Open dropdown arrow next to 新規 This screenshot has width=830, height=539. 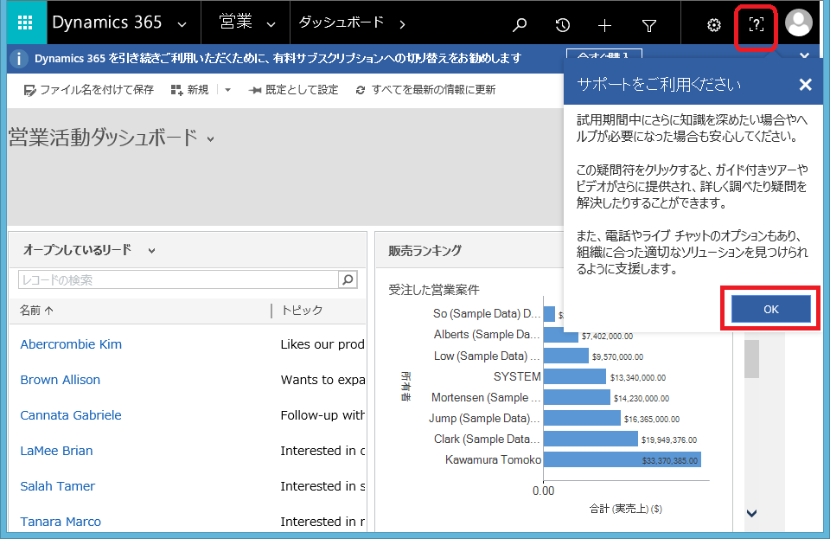[227, 90]
